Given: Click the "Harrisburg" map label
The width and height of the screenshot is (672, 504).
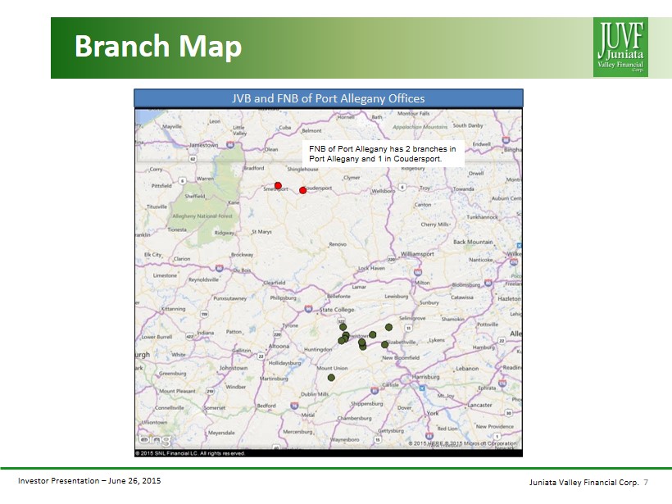Looking at the screenshot, I should (425, 377).
